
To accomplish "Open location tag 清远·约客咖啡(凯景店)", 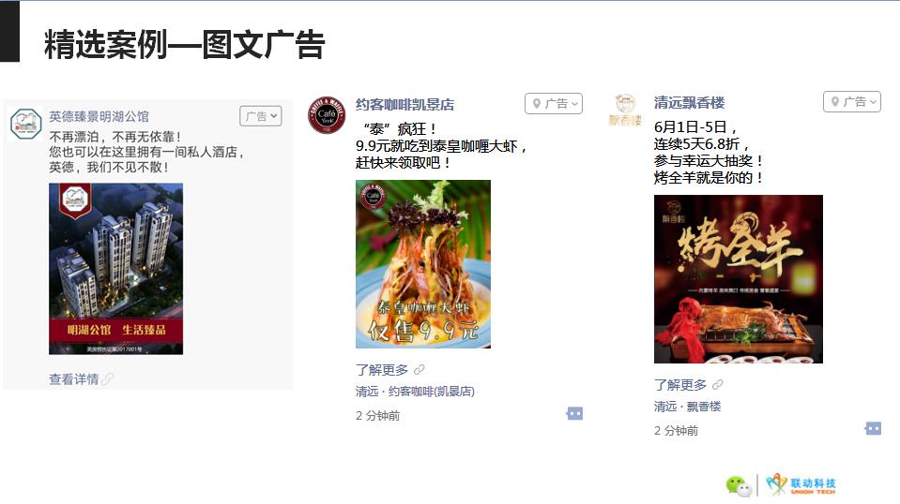I will point(415,392).
